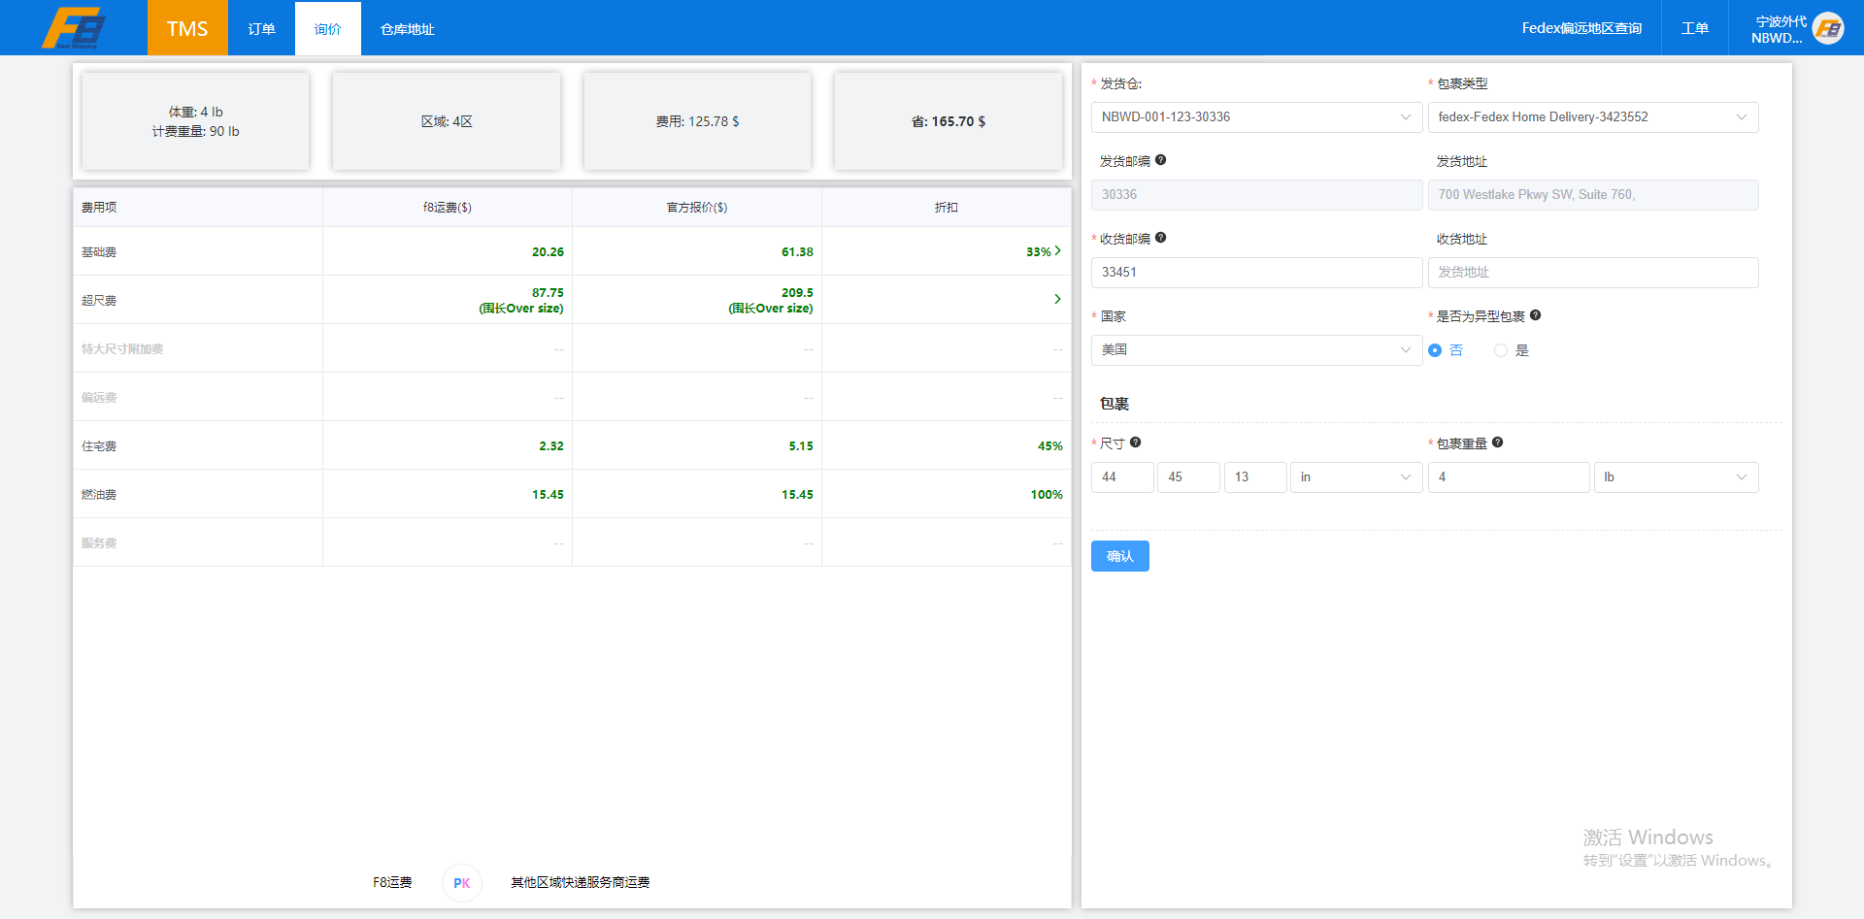Click the 燃油费 row label

pyautogui.click(x=99, y=495)
